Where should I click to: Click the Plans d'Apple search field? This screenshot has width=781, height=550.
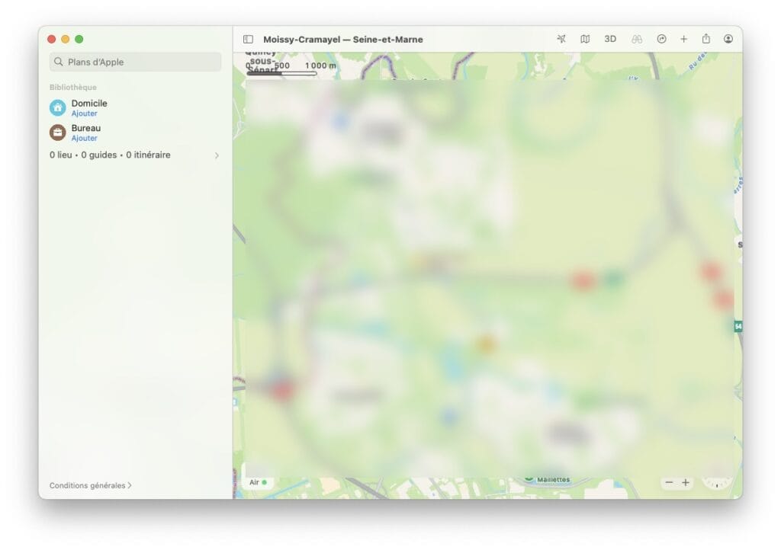click(x=136, y=62)
